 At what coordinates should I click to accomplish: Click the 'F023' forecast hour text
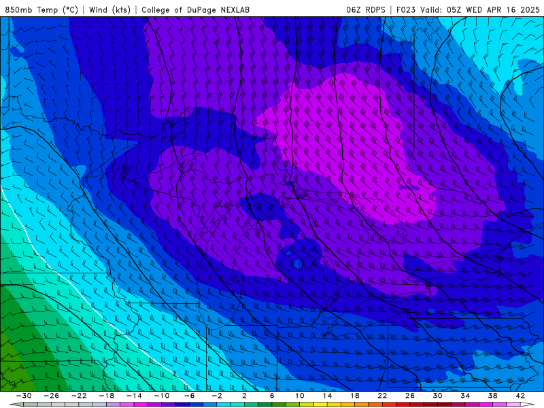tap(405, 10)
